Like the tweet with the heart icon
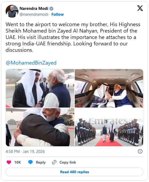The width and height of the screenshot is (149, 182). (9, 162)
